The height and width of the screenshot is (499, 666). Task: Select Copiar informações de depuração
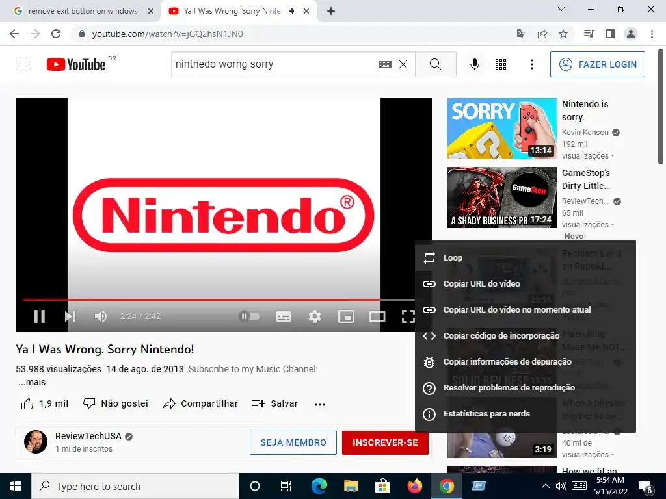[x=526, y=361]
